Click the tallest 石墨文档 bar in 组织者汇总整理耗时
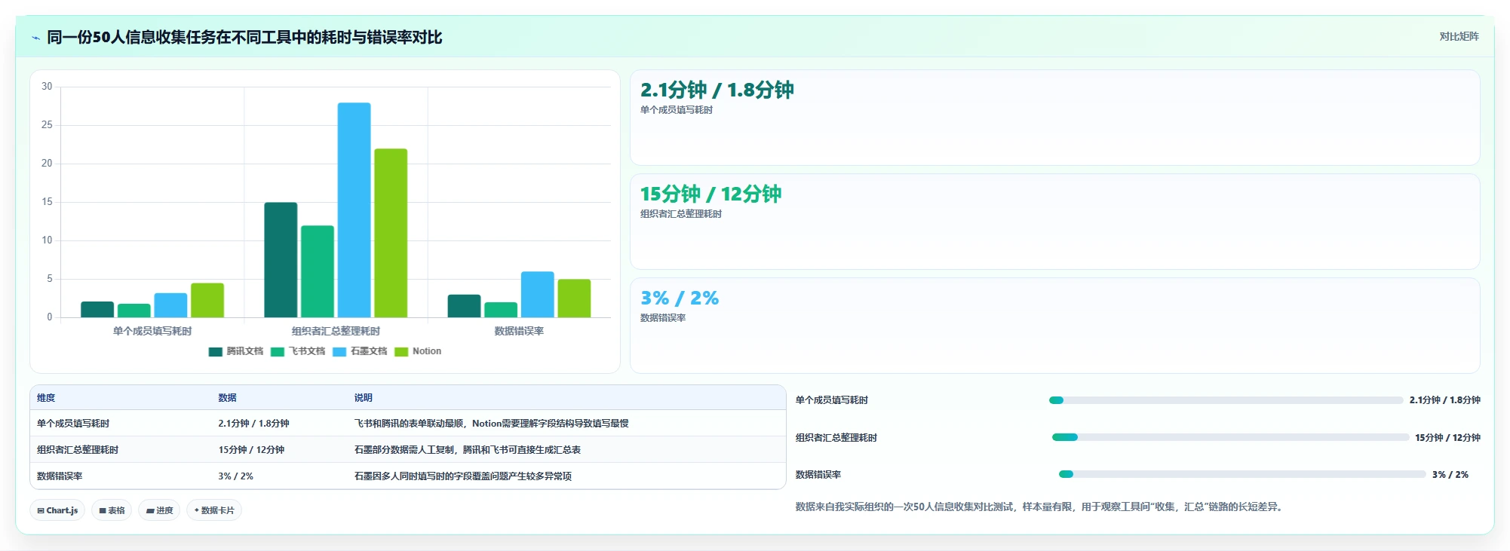Image resolution: width=1510 pixels, height=551 pixels. pos(354,210)
